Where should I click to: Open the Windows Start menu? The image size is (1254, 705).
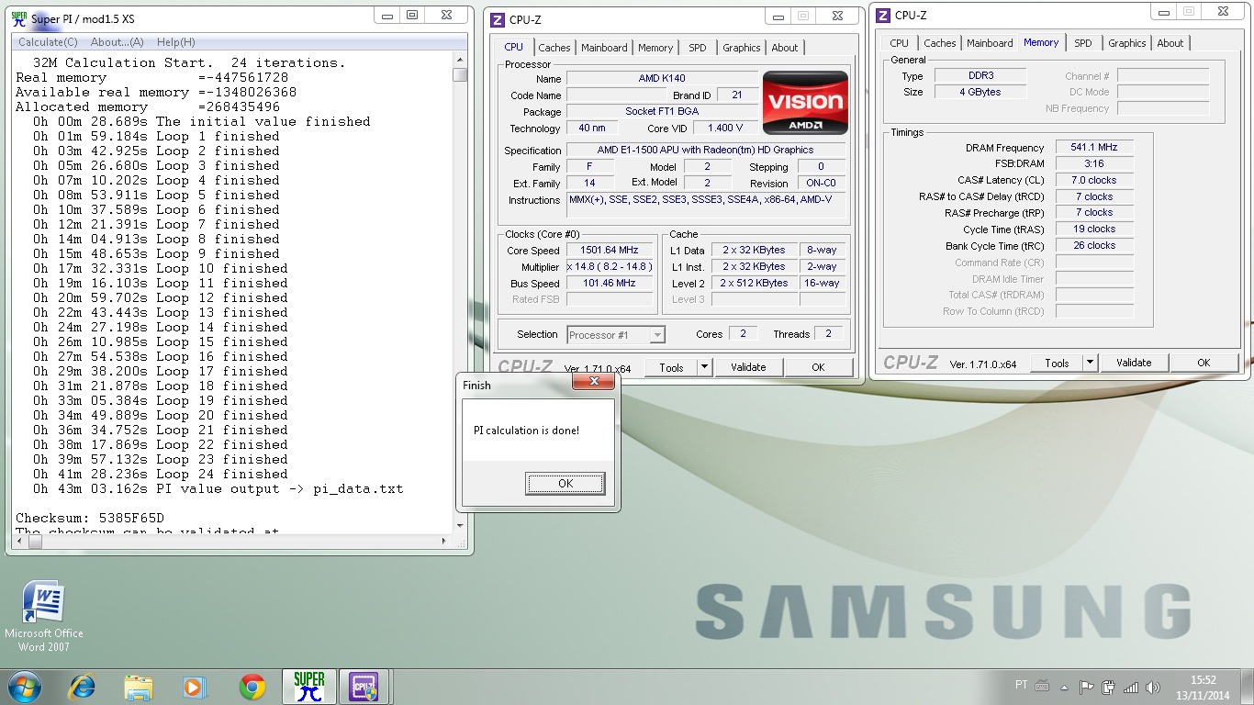(24, 687)
